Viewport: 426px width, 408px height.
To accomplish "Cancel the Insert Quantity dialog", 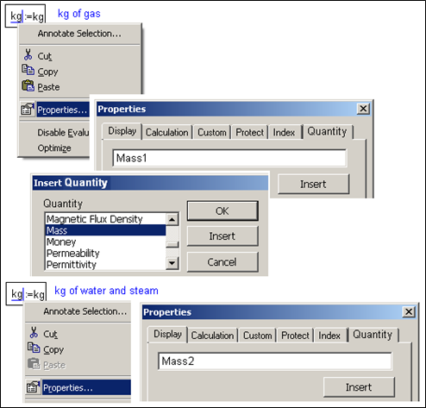I will [x=222, y=262].
